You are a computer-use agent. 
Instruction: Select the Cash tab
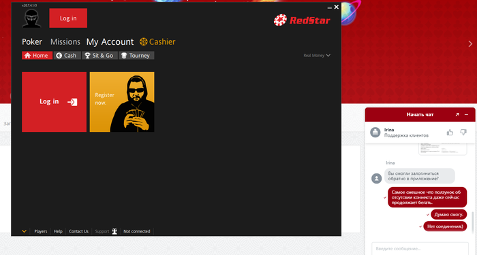[67, 56]
